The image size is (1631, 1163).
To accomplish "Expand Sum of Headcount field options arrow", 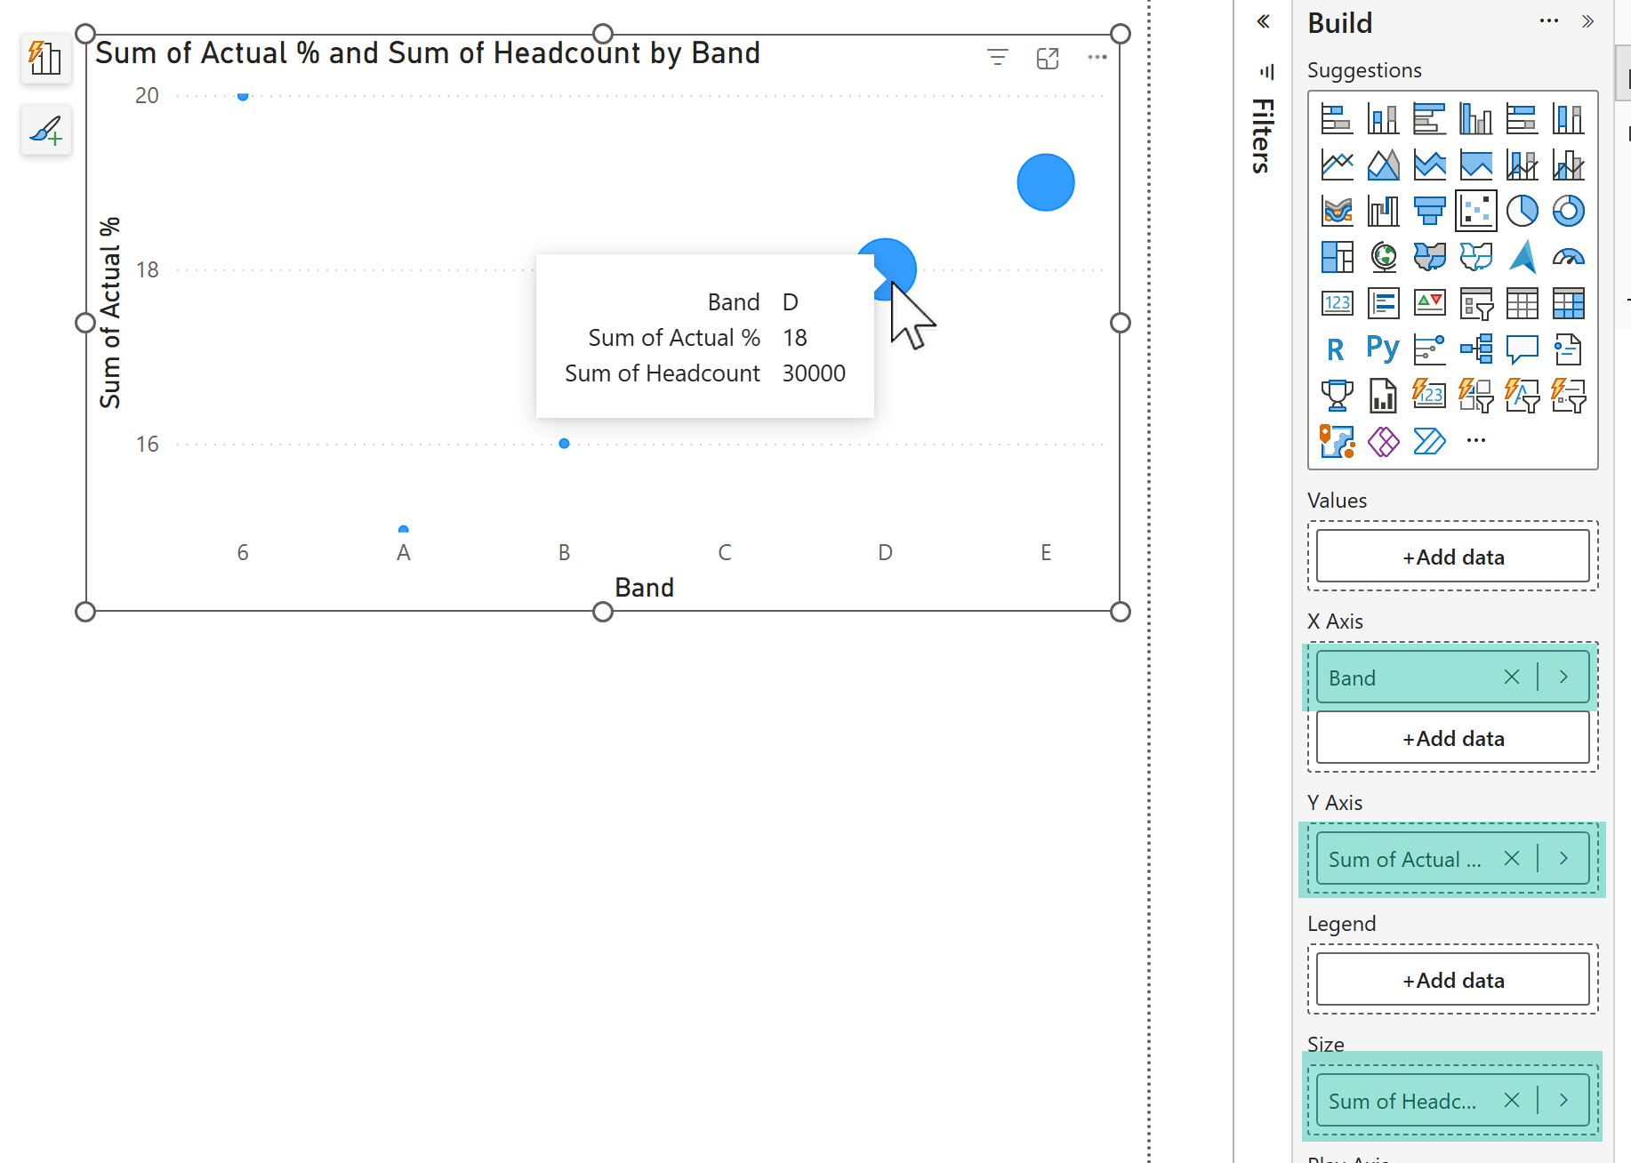I will 1563,1101.
